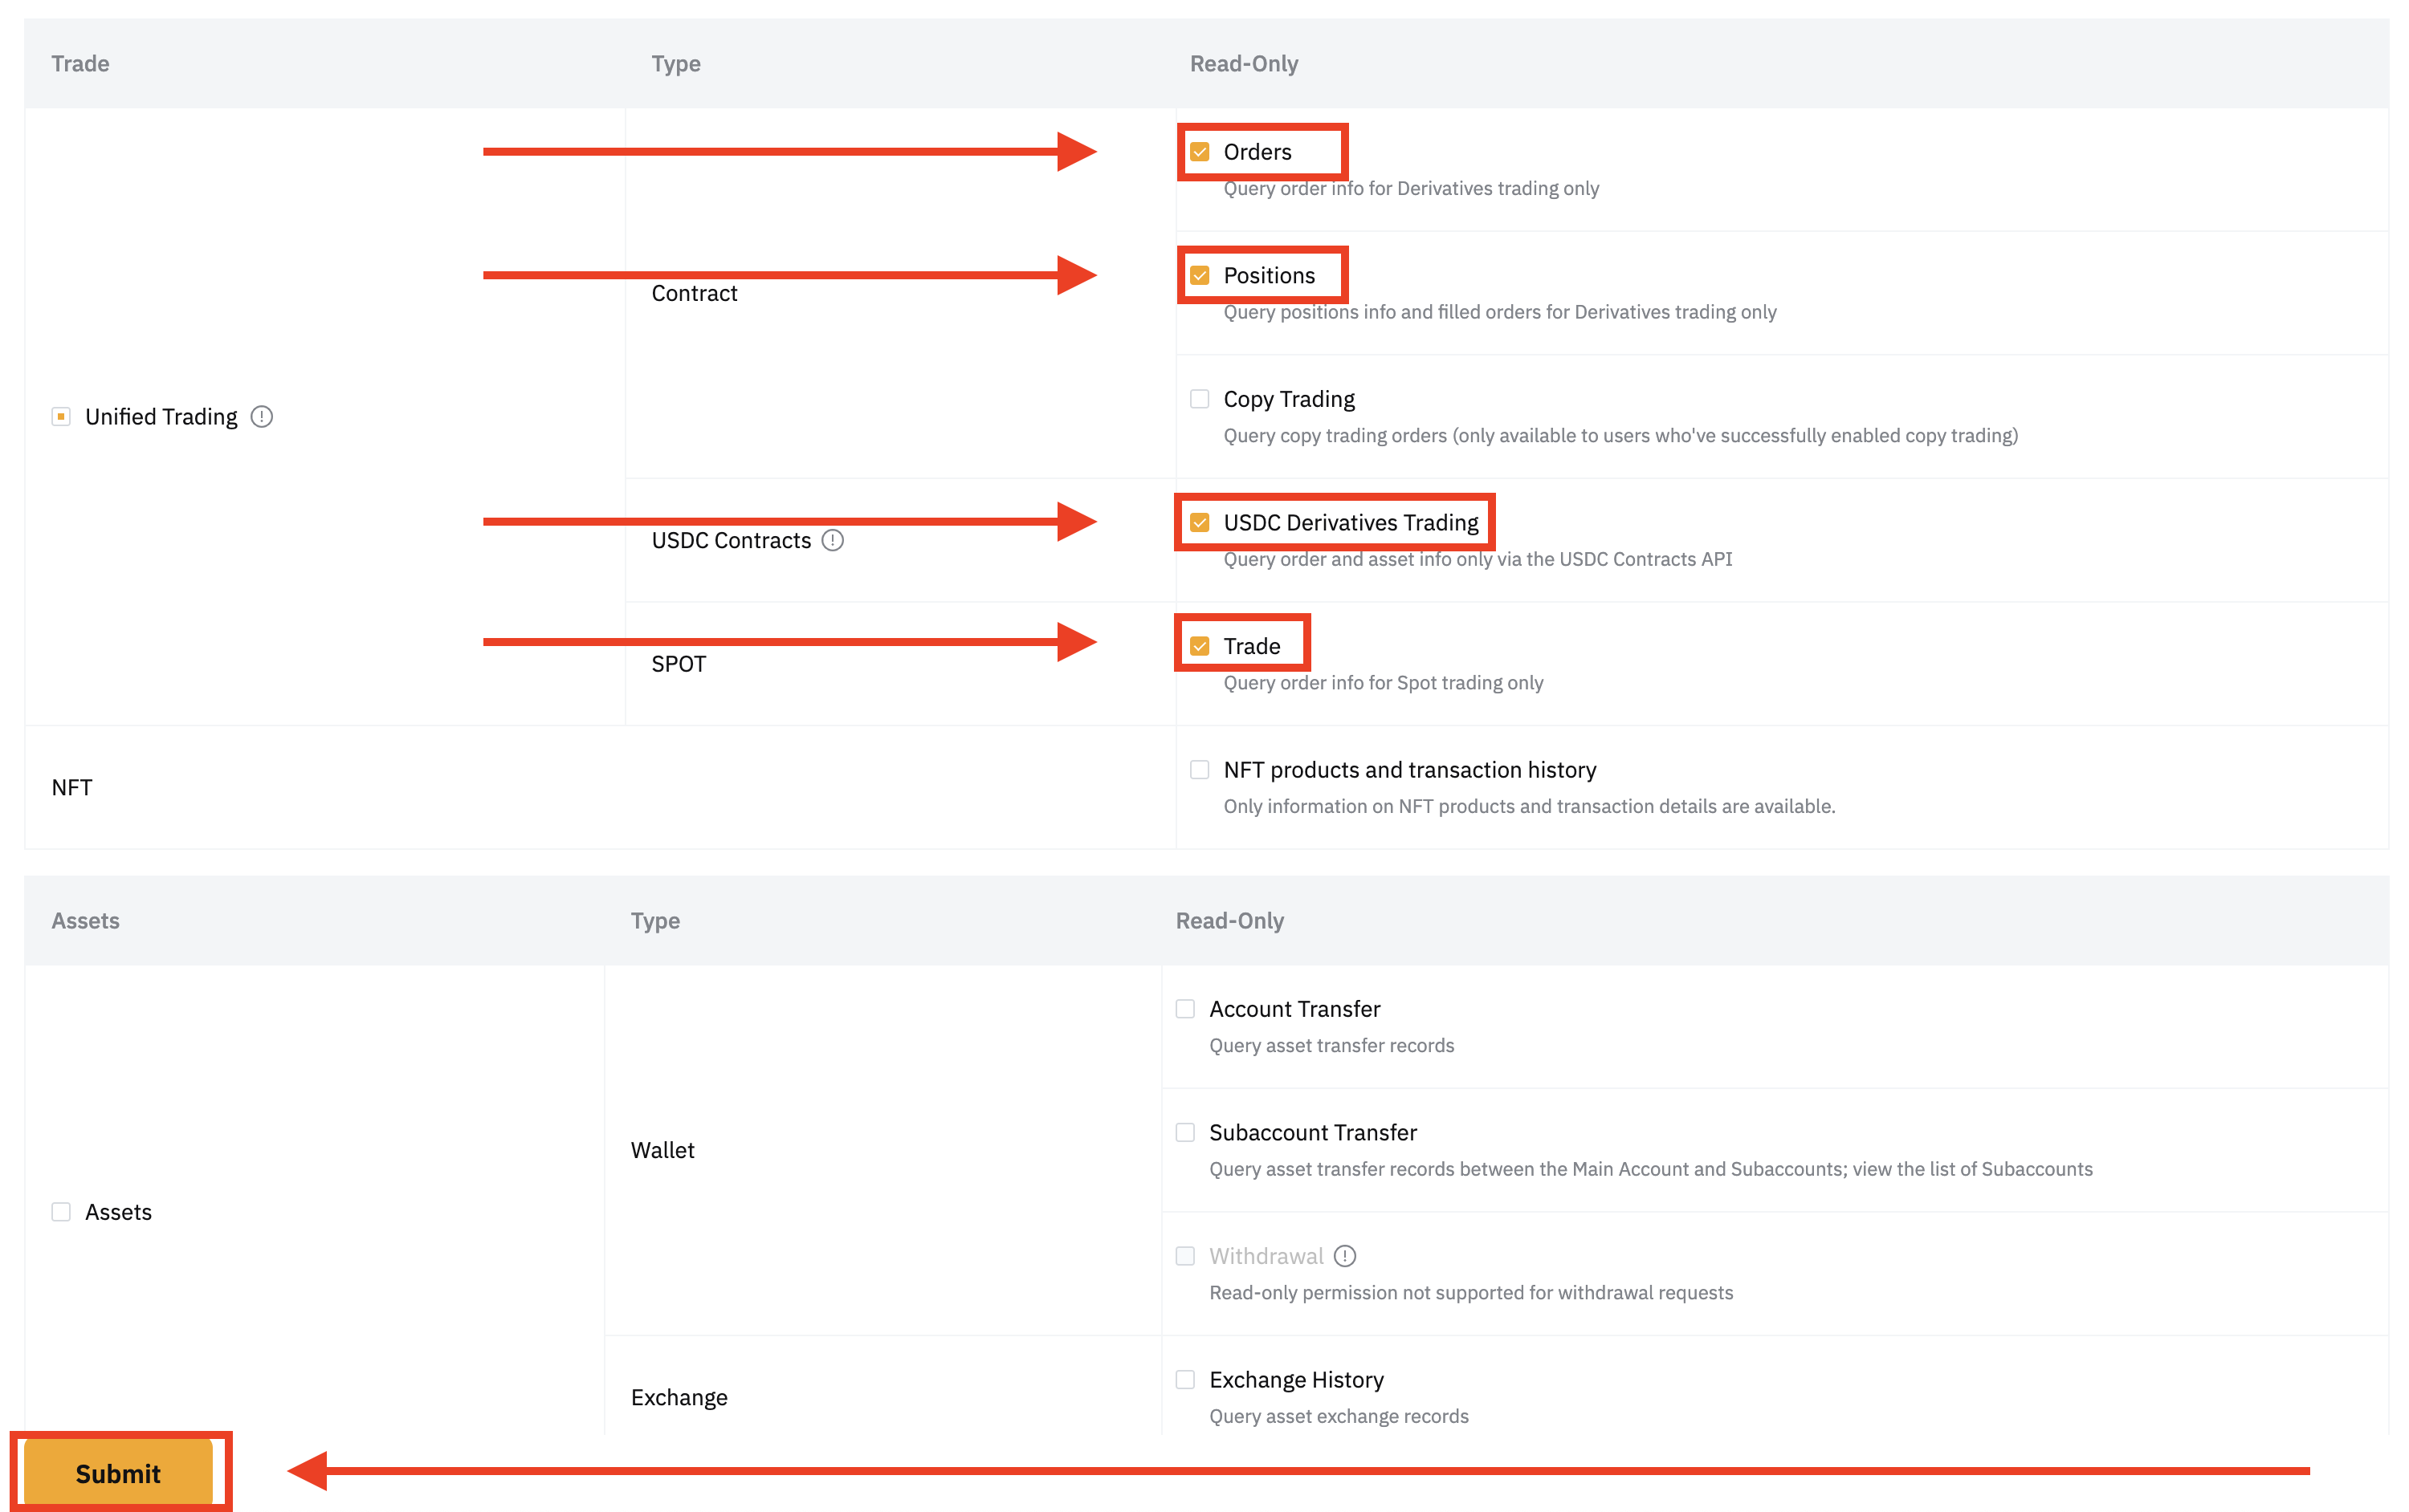Click the USDC Contracts type label
The image size is (2409, 1512).
pos(732,540)
